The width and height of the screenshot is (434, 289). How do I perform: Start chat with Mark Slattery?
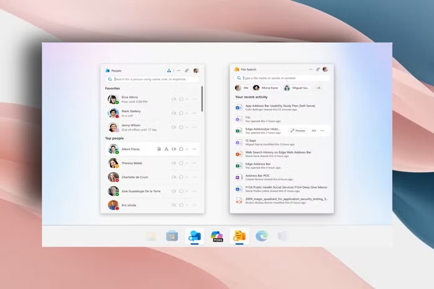click(x=181, y=113)
